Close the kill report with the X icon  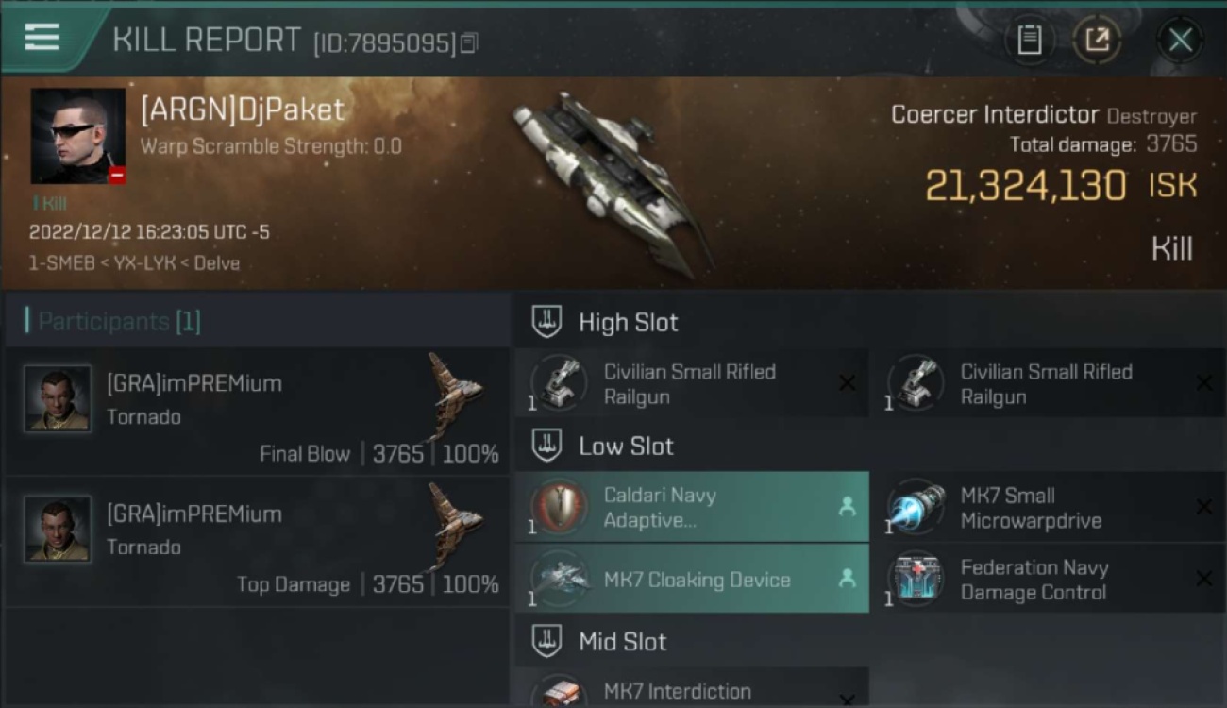click(1180, 40)
